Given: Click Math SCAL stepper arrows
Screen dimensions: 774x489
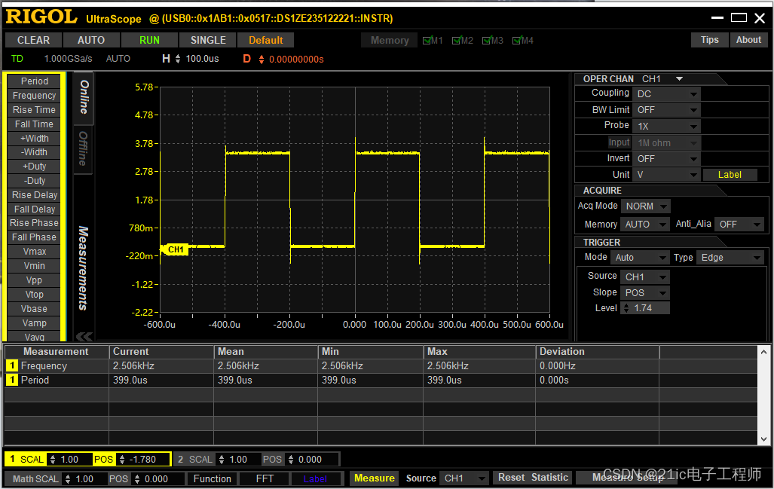Looking at the screenshot, I should tap(68, 479).
